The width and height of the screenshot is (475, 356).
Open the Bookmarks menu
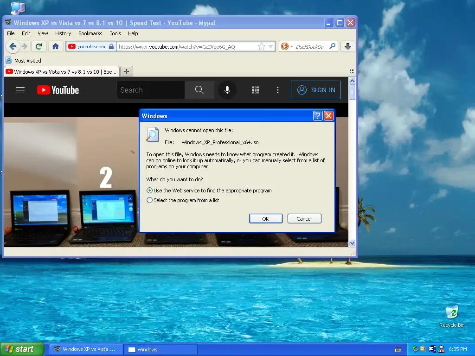tap(90, 33)
